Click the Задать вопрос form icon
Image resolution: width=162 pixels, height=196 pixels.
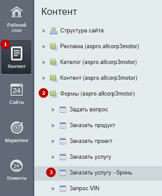point(63,110)
